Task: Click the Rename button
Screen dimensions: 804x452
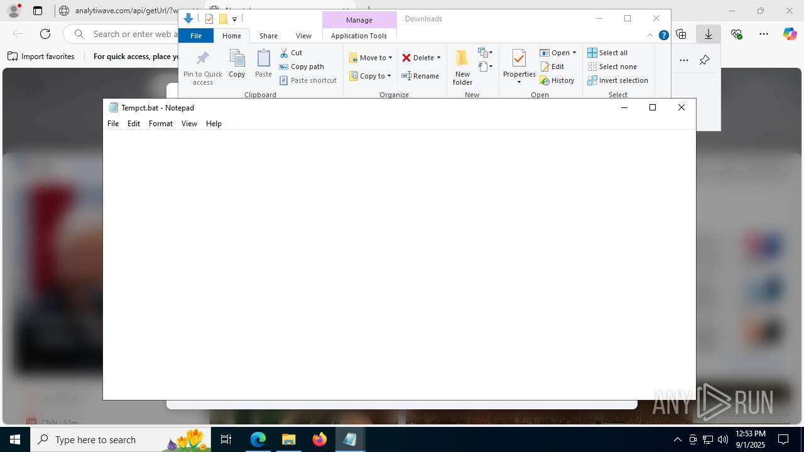Action: [x=420, y=76]
